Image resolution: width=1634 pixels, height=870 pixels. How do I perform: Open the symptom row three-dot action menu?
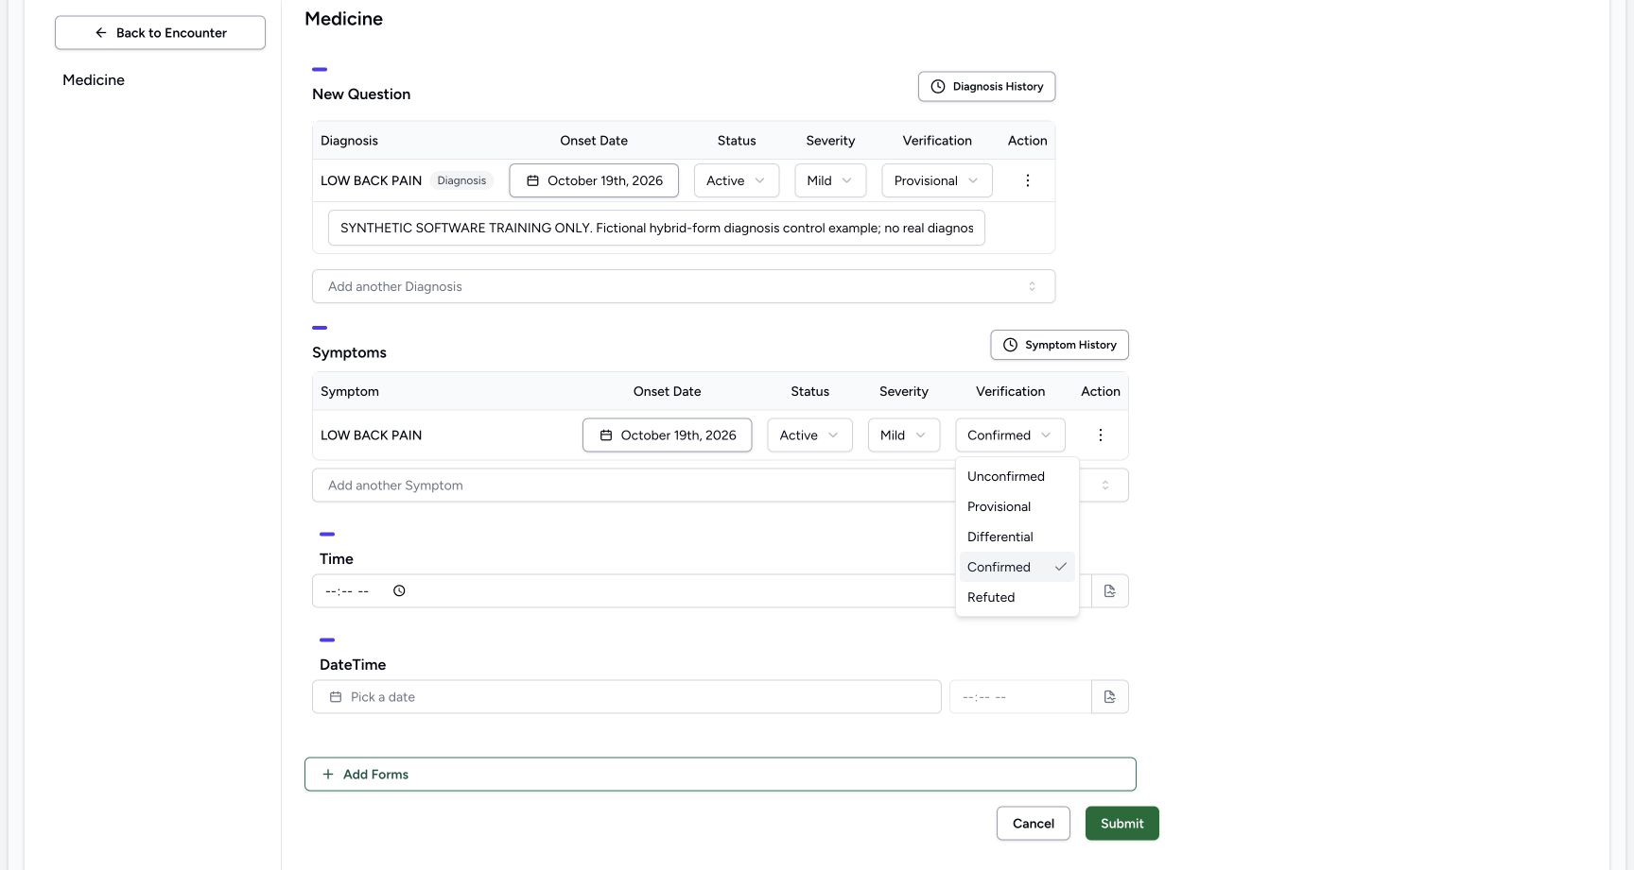(x=1100, y=435)
